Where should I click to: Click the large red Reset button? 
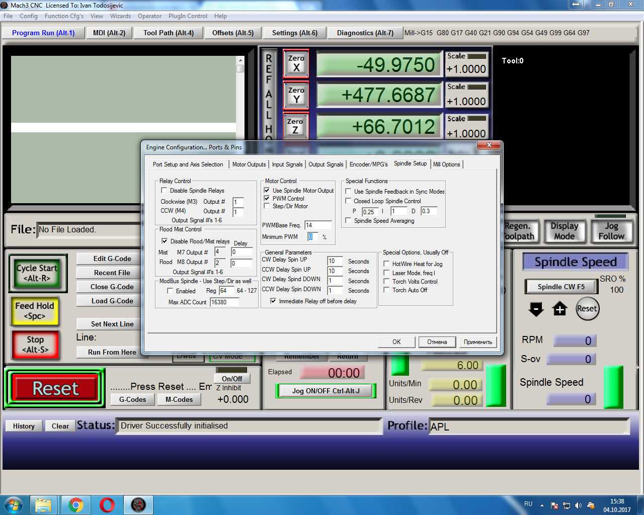55,388
